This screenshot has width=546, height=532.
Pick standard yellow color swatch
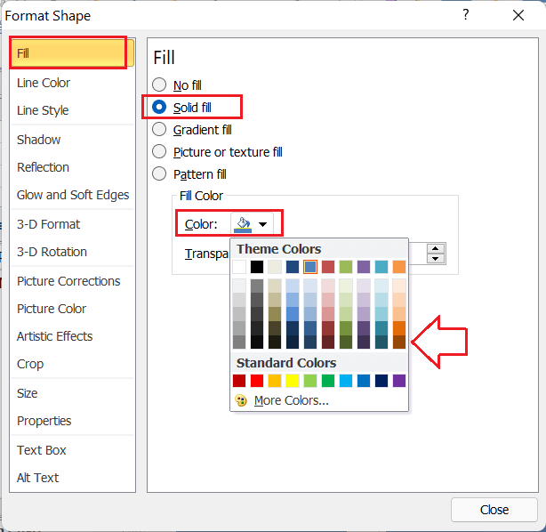click(293, 381)
